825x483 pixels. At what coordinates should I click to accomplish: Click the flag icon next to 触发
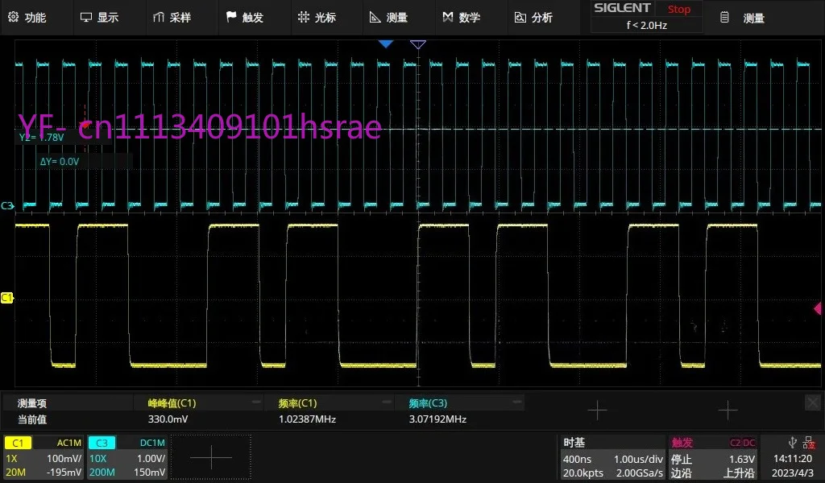[x=231, y=17]
